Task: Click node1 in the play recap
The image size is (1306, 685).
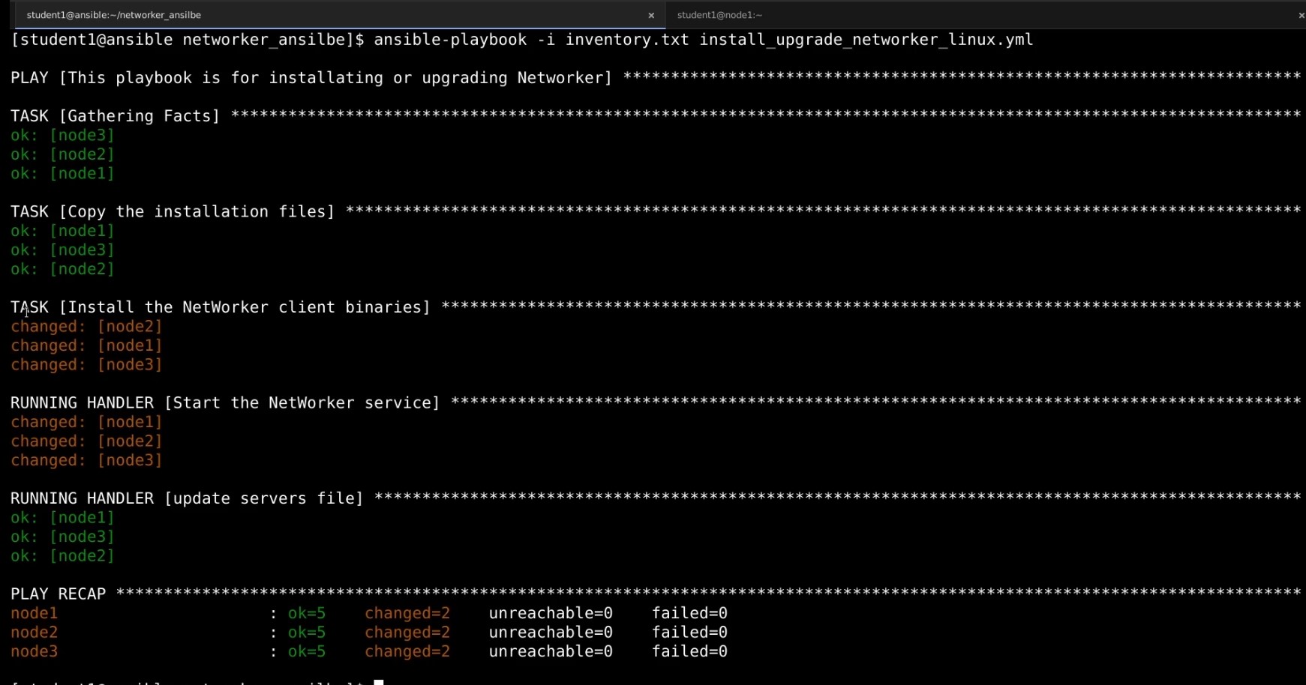Action: (34, 613)
